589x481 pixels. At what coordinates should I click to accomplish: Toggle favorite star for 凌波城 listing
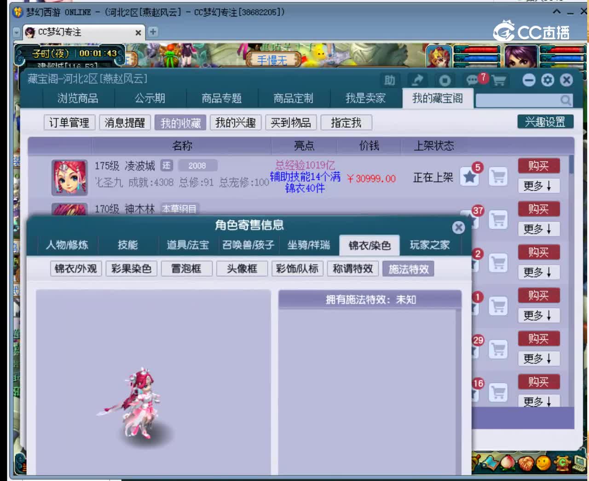[469, 176]
